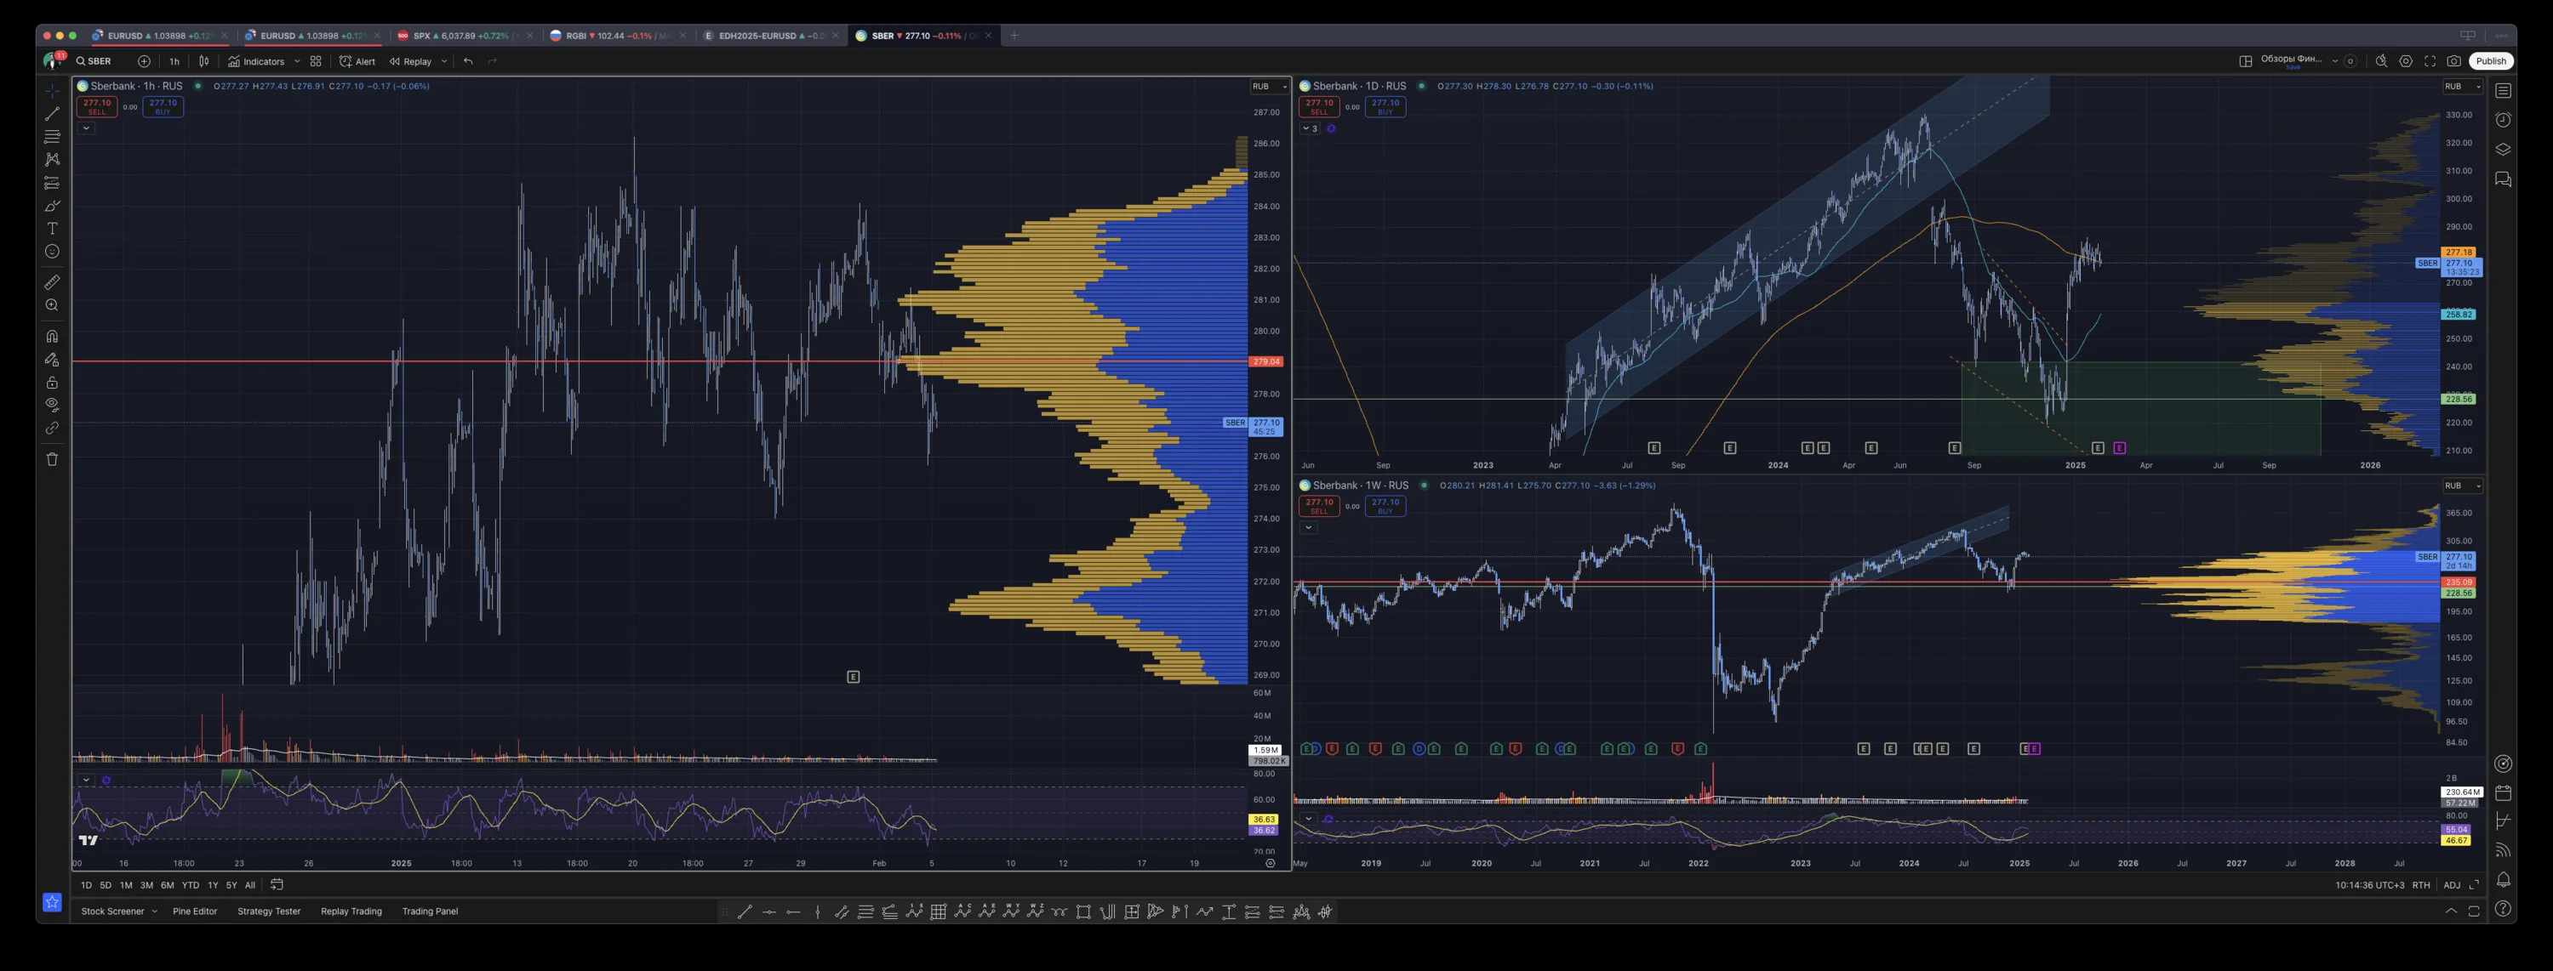The image size is (2553, 971).
Task: Click the link drawings chain icon
Action: (x=53, y=428)
